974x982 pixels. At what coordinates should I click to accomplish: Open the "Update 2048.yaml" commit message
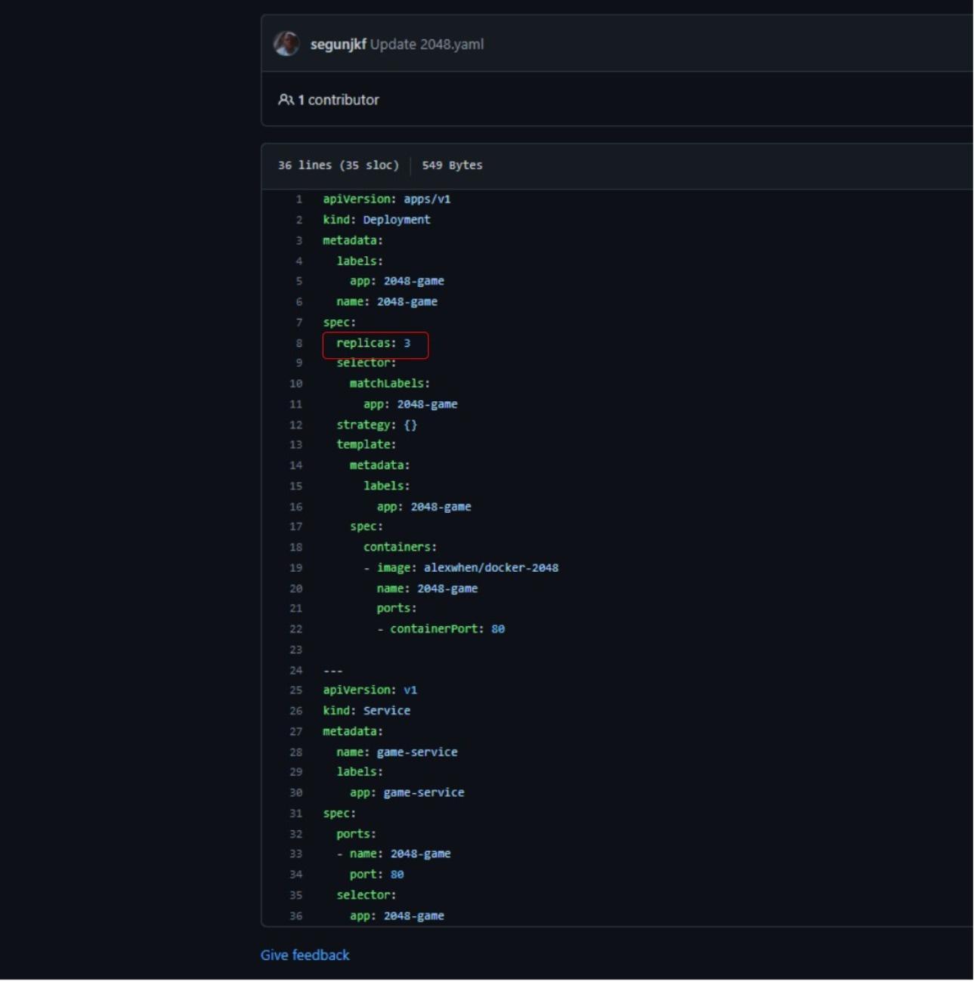[427, 45]
